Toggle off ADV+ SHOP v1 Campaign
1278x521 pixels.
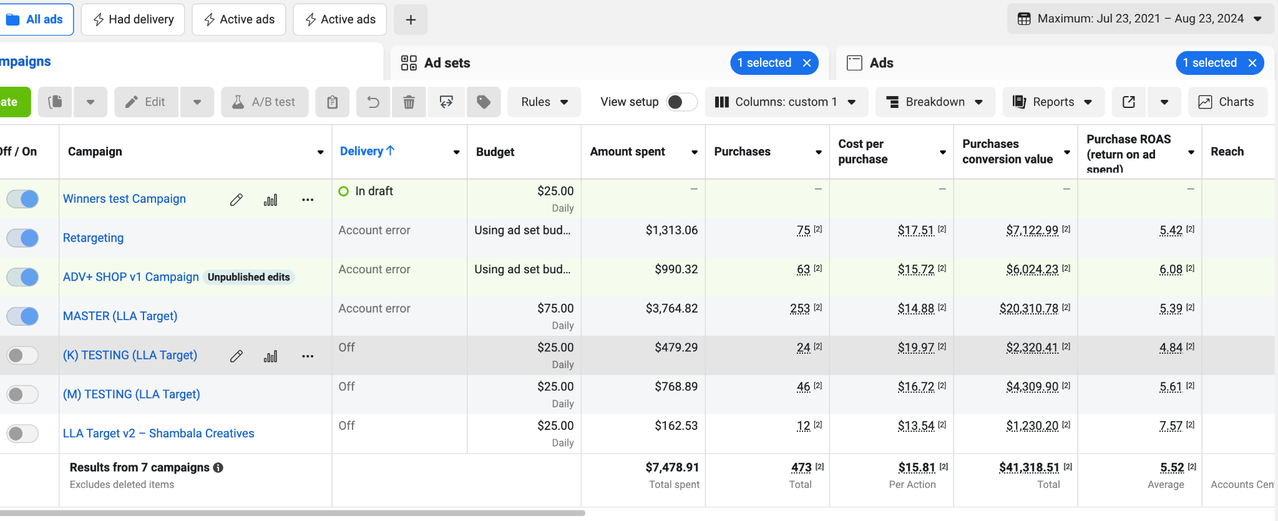coord(22,277)
